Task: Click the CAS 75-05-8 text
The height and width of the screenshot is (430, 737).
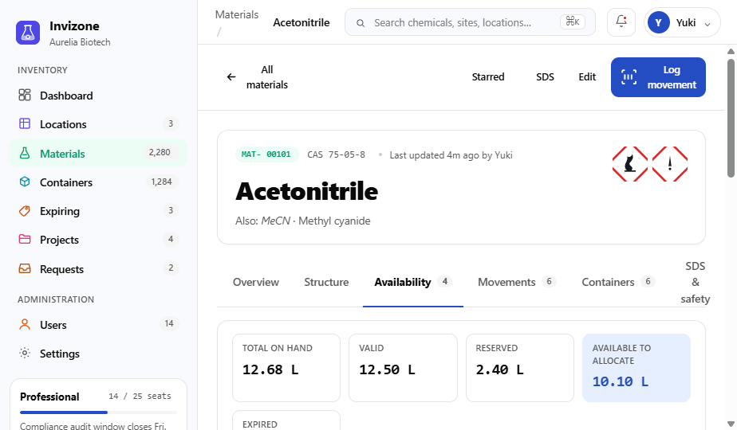Action: (x=336, y=155)
